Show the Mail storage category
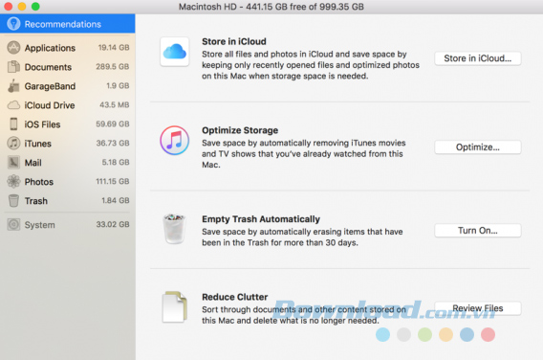Image resolution: width=543 pixels, height=360 pixels. (x=68, y=163)
